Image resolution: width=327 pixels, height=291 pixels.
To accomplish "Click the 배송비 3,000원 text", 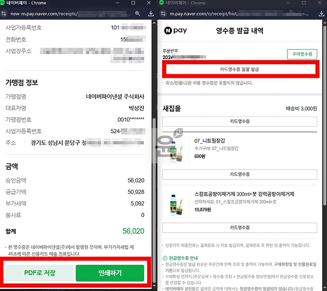I will (x=301, y=108).
